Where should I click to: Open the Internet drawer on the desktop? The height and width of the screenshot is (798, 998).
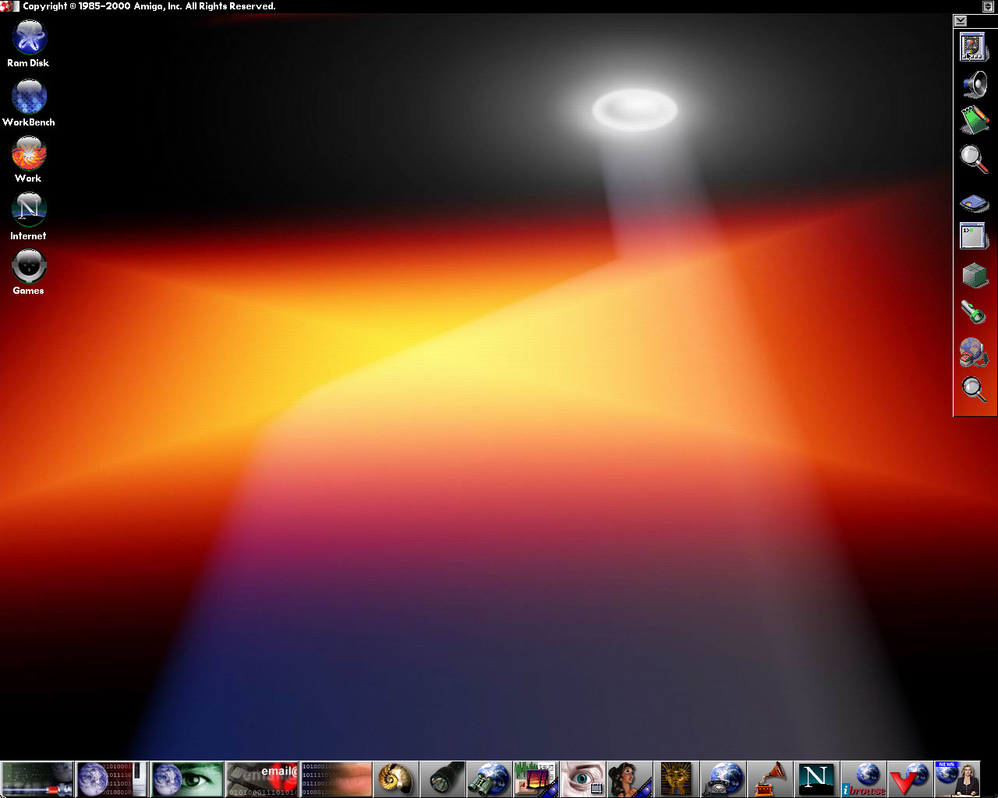pyautogui.click(x=29, y=210)
